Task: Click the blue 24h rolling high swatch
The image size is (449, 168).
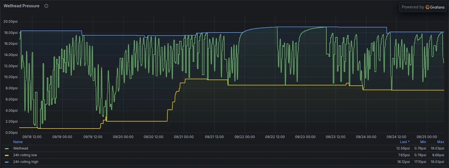Action: point(7,162)
